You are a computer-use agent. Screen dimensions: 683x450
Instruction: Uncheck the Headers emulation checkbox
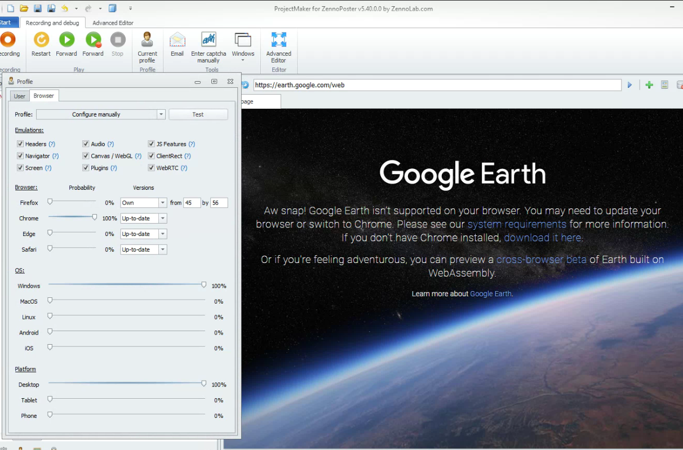pos(20,144)
